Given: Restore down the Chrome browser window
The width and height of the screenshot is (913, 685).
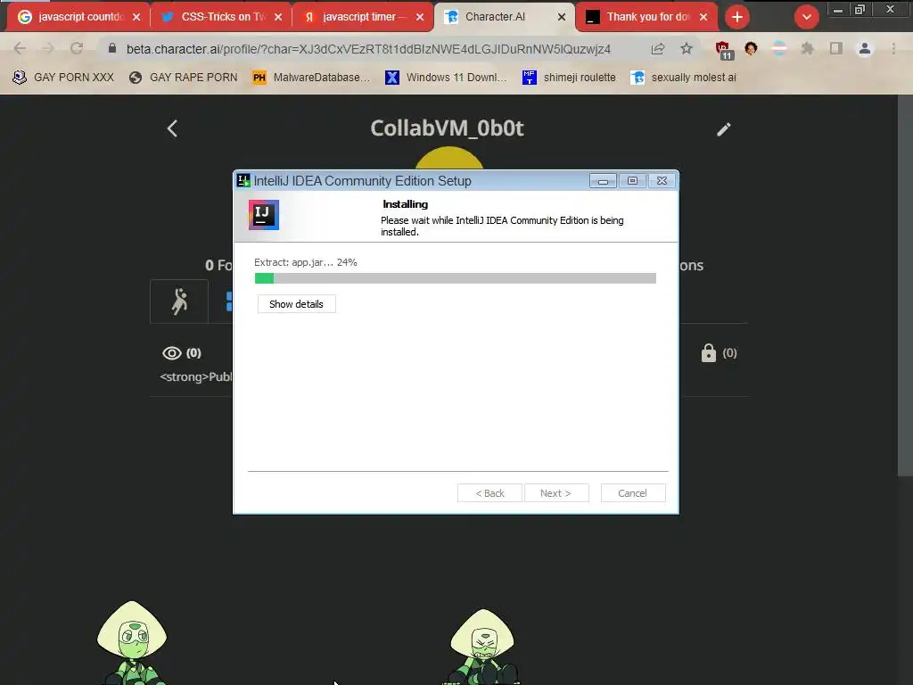Looking at the screenshot, I should [x=860, y=9].
